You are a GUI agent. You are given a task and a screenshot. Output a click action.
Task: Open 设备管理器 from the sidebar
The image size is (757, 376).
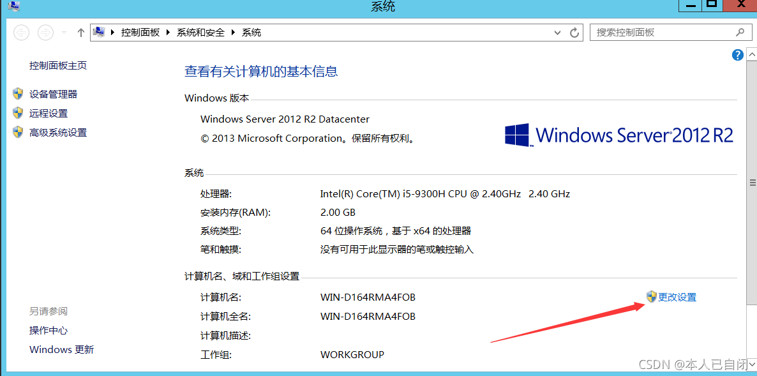(53, 94)
